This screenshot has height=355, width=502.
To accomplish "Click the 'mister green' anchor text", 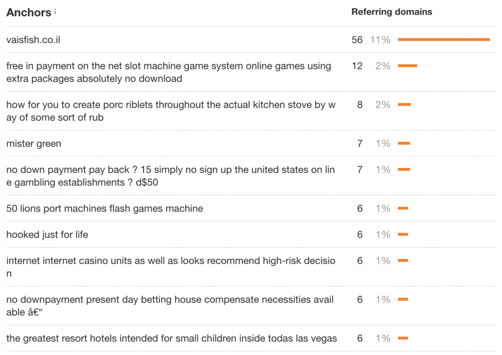I will tap(34, 143).
